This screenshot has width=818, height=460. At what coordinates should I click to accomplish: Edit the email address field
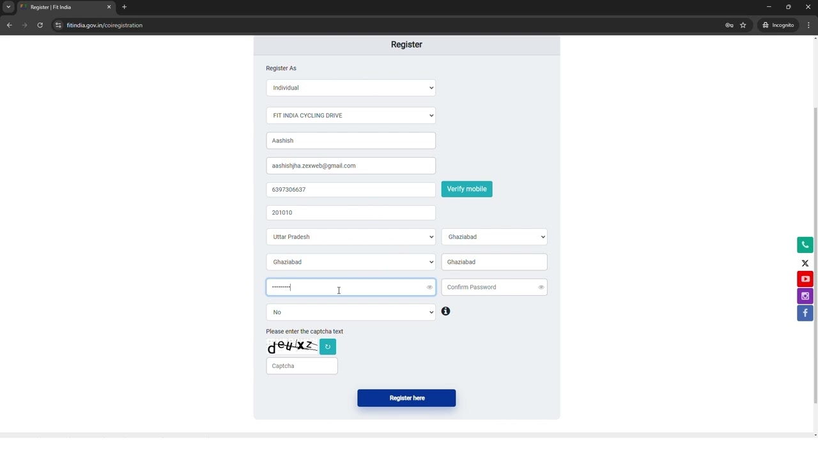pyautogui.click(x=351, y=165)
